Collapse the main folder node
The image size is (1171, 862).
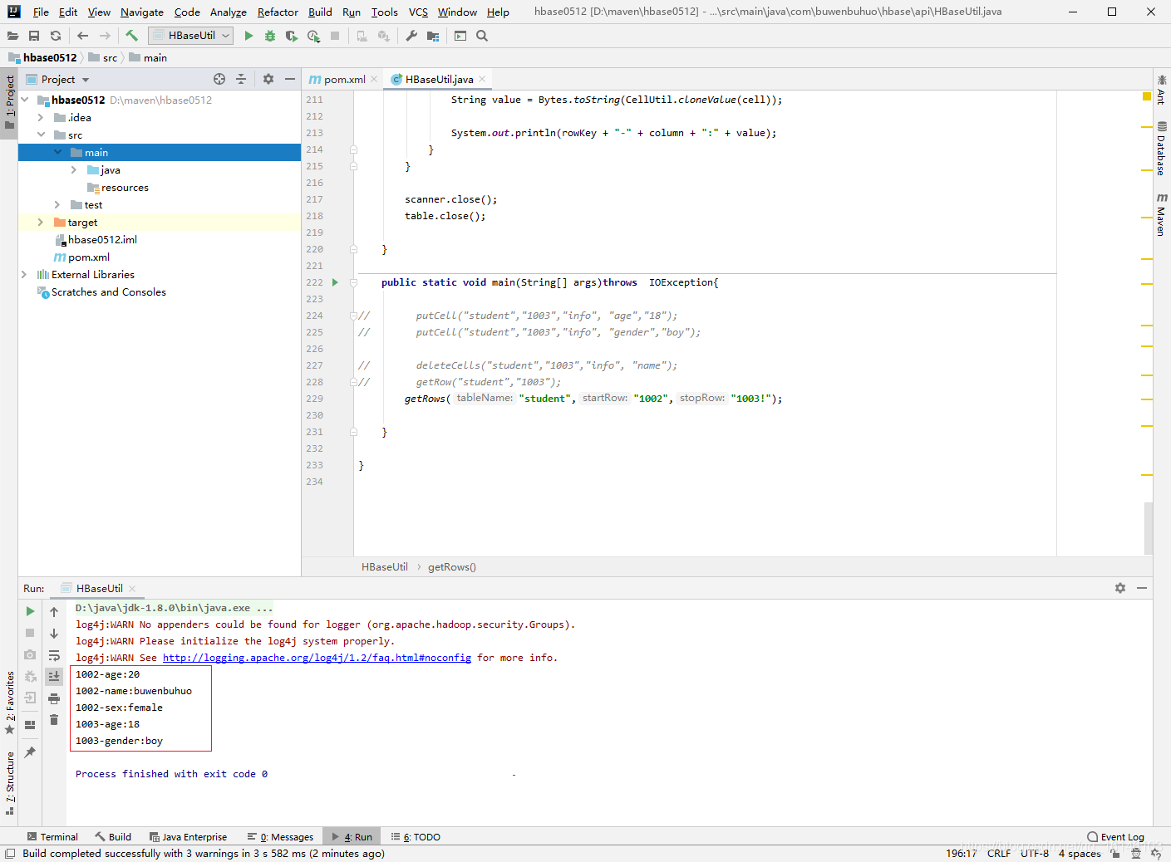[57, 152]
